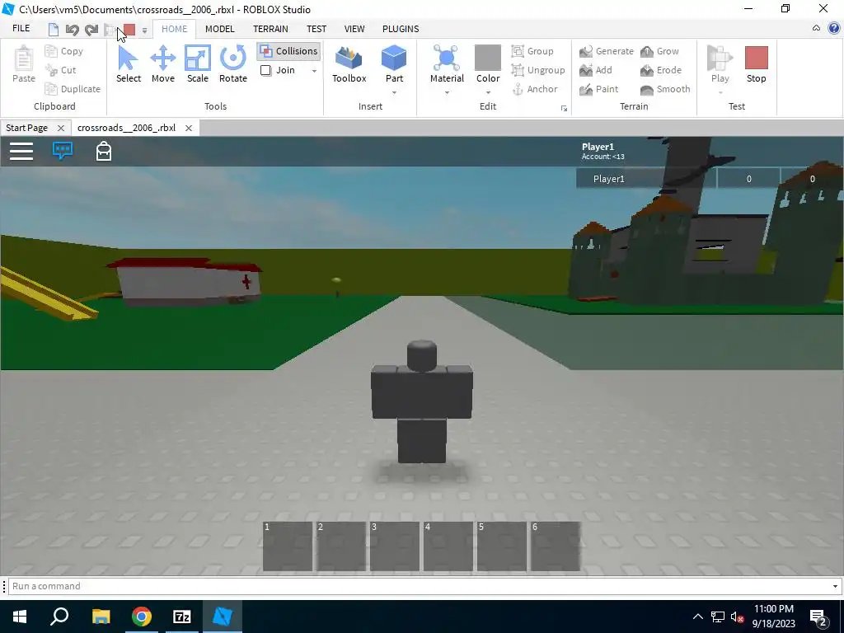Viewport: 844px width, 633px height.
Task: Switch to the TEST ribbon tab
Action: (x=316, y=29)
